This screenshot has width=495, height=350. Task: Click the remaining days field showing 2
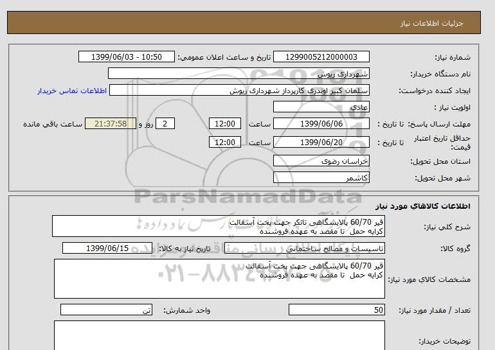[x=165, y=123]
